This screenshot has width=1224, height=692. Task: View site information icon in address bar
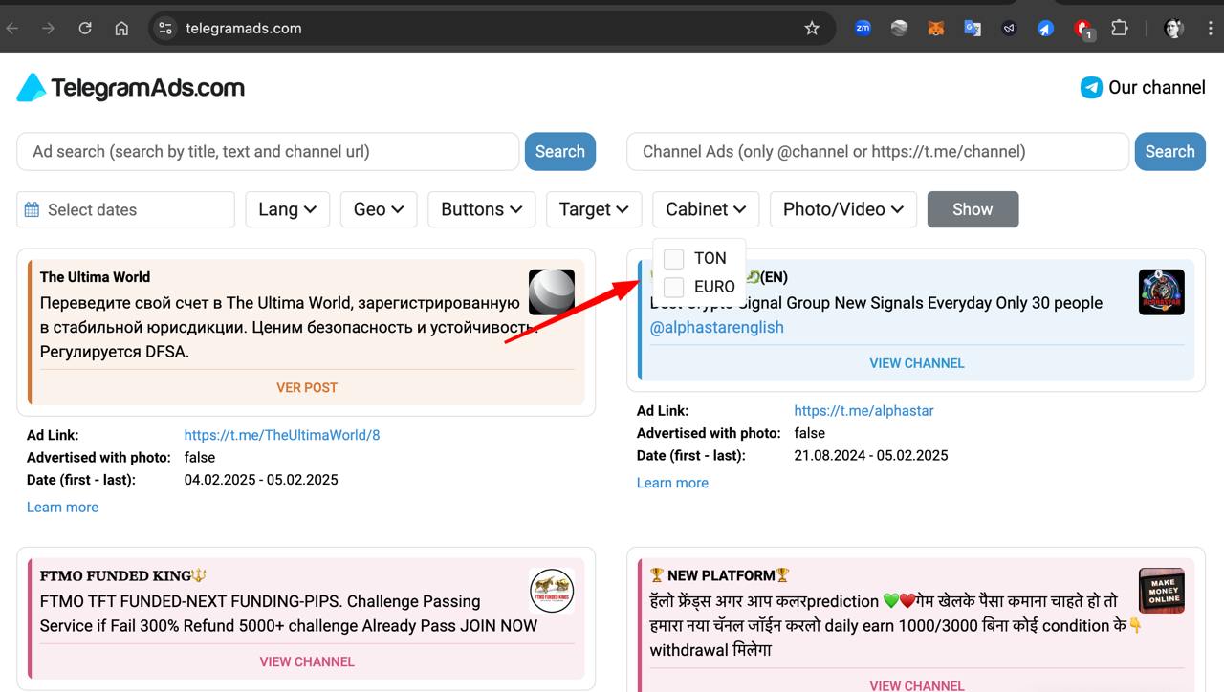(x=165, y=29)
